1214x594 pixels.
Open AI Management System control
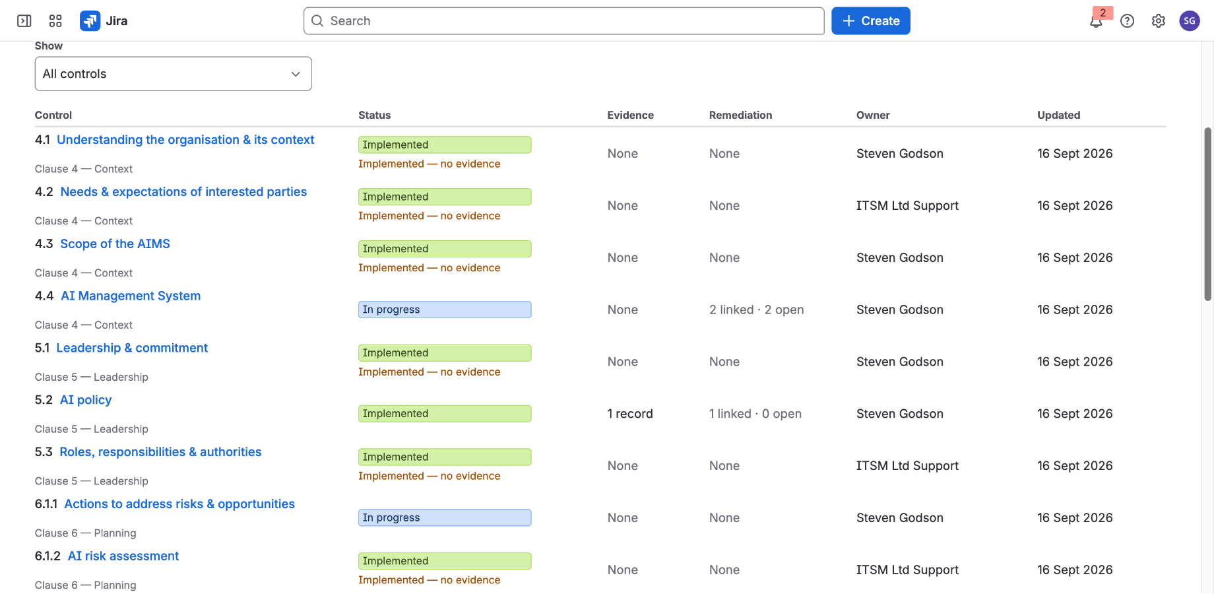(131, 296)
